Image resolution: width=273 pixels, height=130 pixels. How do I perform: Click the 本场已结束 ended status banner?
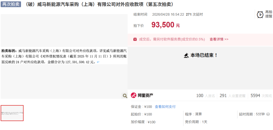[x=200, y=55]
